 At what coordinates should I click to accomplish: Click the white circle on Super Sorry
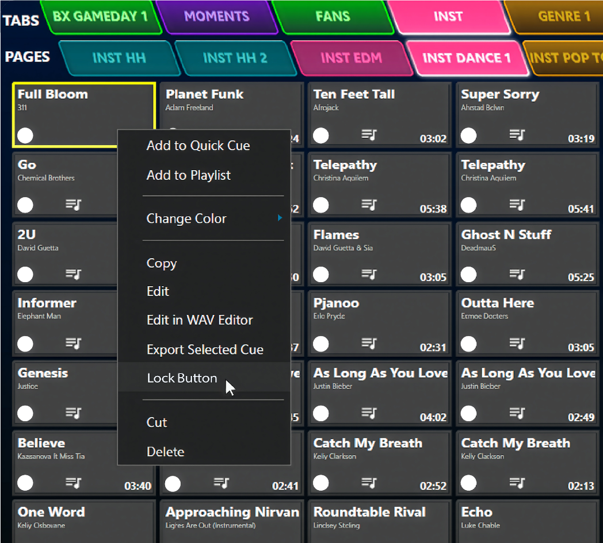point(468,136)
